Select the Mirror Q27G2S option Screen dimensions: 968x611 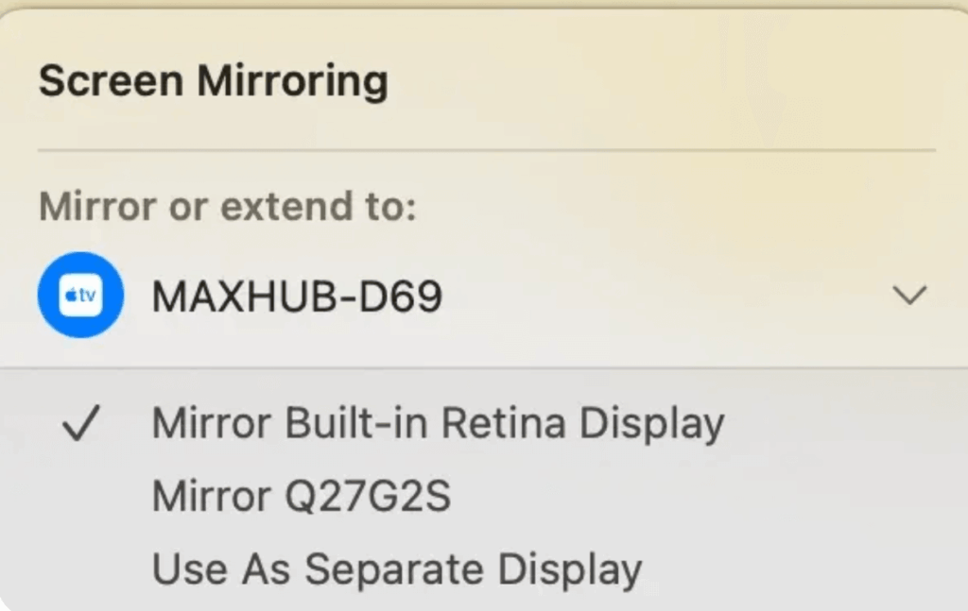coord(302,496)
